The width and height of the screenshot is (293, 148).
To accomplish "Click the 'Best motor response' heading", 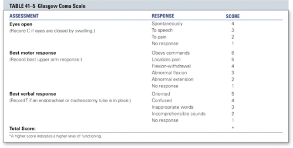I will [33, 53].
